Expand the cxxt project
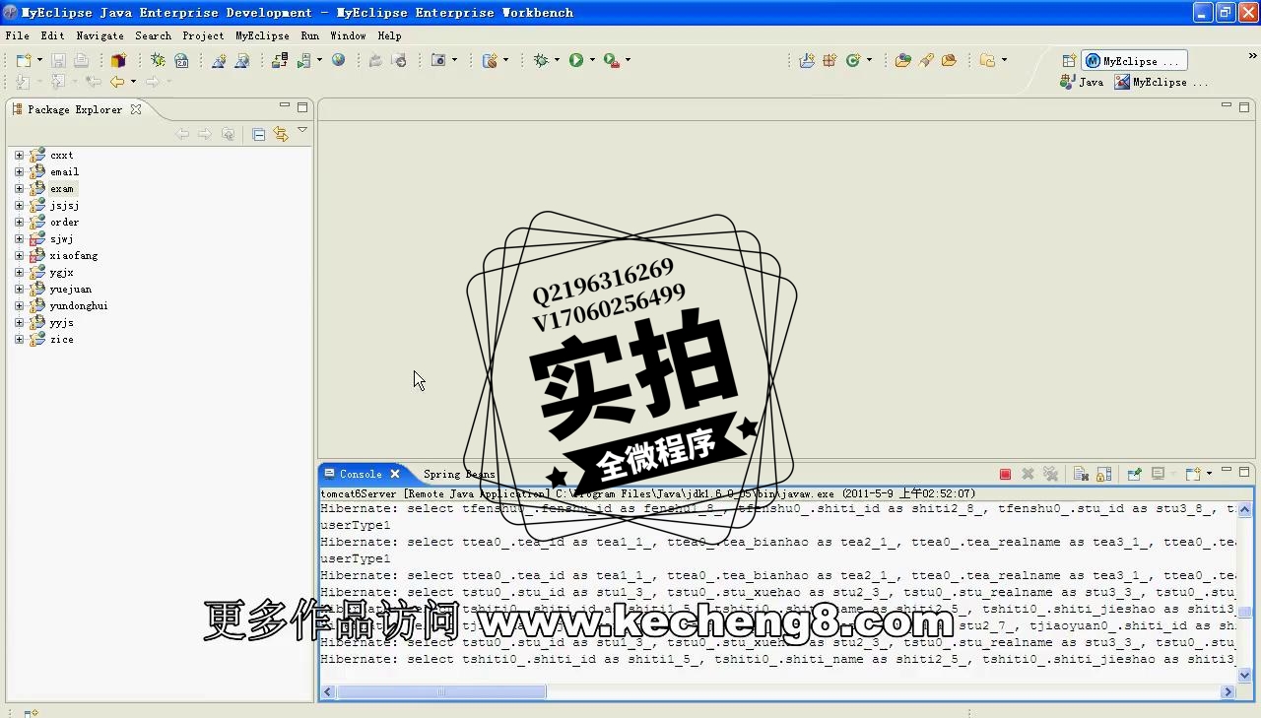Image resolution: width=1261 pixels, height=718 pixels. coord(19,155)
